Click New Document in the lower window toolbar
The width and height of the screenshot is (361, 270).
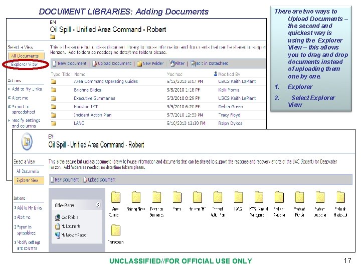pos(65,179)
